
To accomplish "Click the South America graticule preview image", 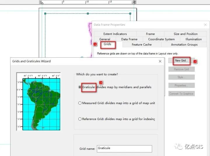I will point(38,102).
